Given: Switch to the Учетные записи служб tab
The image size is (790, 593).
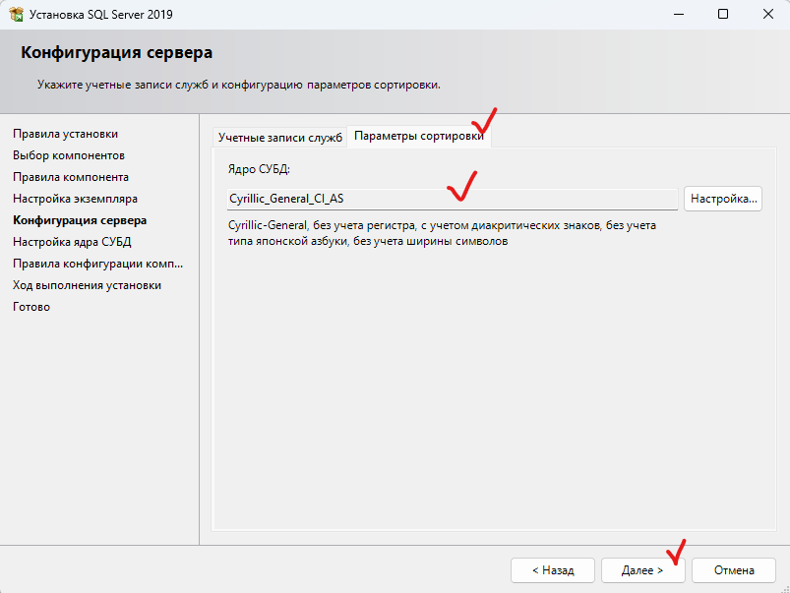Looking at the screenshot, I should pyautogui.click(x=280, y=138).
